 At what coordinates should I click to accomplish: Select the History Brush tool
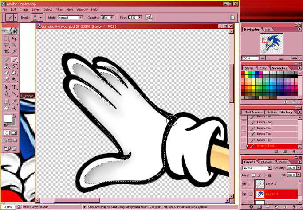(x=14, y=66)
